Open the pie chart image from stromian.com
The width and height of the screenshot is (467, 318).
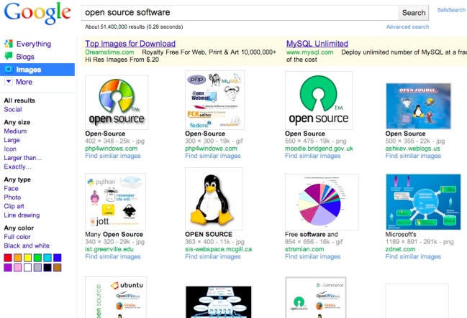point(314,202)
